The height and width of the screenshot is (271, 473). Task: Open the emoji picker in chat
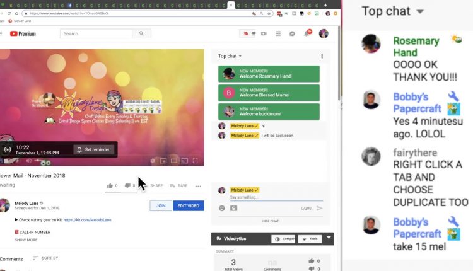[222, 208]
